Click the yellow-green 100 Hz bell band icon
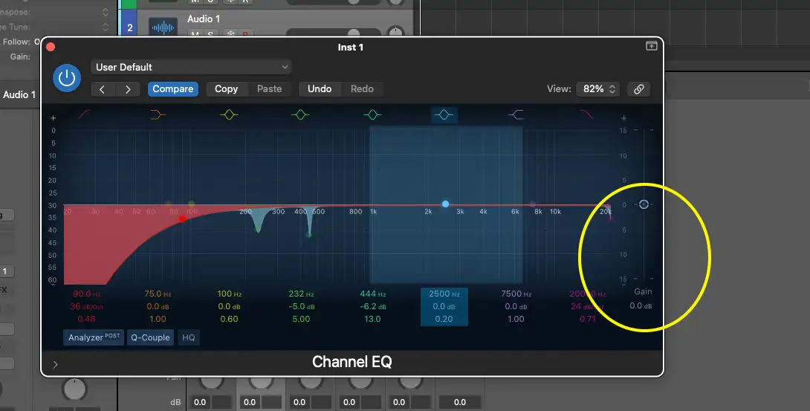The image size is (810, 411). (x=229, y=114)
